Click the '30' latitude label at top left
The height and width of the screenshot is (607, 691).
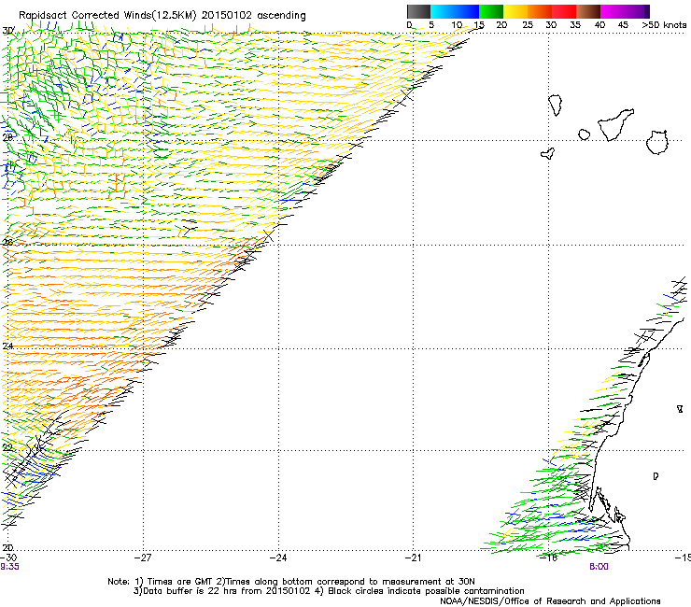(x=7, y=31)
